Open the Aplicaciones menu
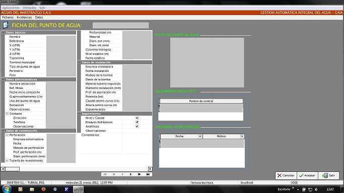Viewport: 344px width, 193px height. click(11, 8)
